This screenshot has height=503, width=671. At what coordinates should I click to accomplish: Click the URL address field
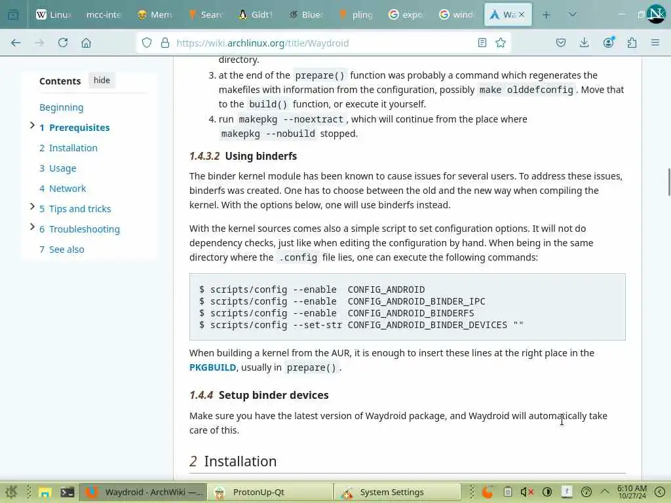[323, 43]
